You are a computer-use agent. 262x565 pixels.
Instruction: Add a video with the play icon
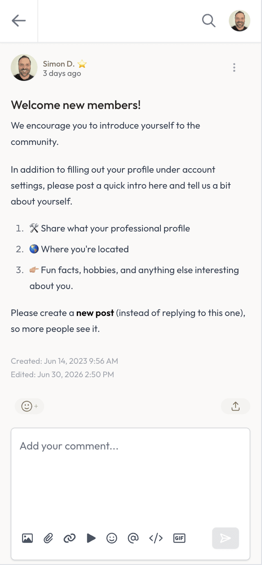[91, 538]
